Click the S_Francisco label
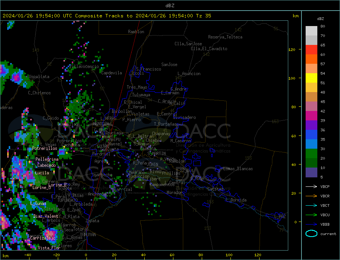The height and width of the screenshot is (260, 340). (149, 69)
